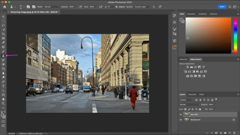Add layer style via fx icon
Screen dimensions: 240x135
212,133
